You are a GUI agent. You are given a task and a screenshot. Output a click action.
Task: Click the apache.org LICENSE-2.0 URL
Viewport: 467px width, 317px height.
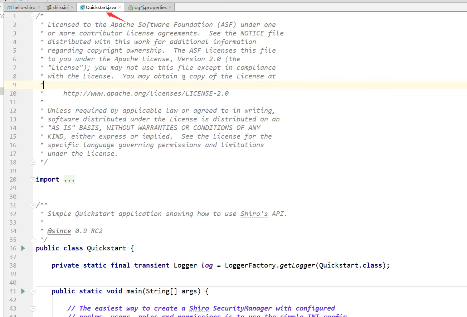(x=146, y=93)
